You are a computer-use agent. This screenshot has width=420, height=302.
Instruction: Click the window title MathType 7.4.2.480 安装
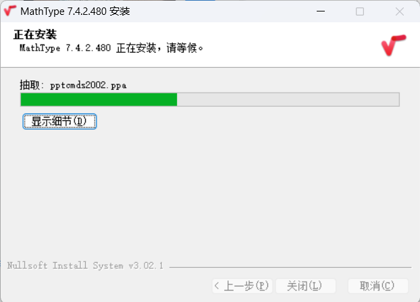pos(75,11)
